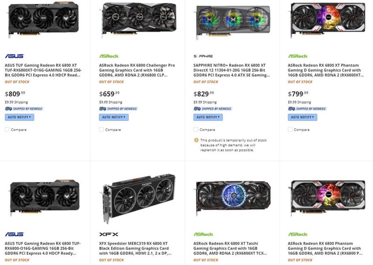Image resolution: width=373 pixels, height=265 pixels.
Task: Check Compare for the ASUS TUF RX 6800 XT
Action: click(x=7, y=130)
